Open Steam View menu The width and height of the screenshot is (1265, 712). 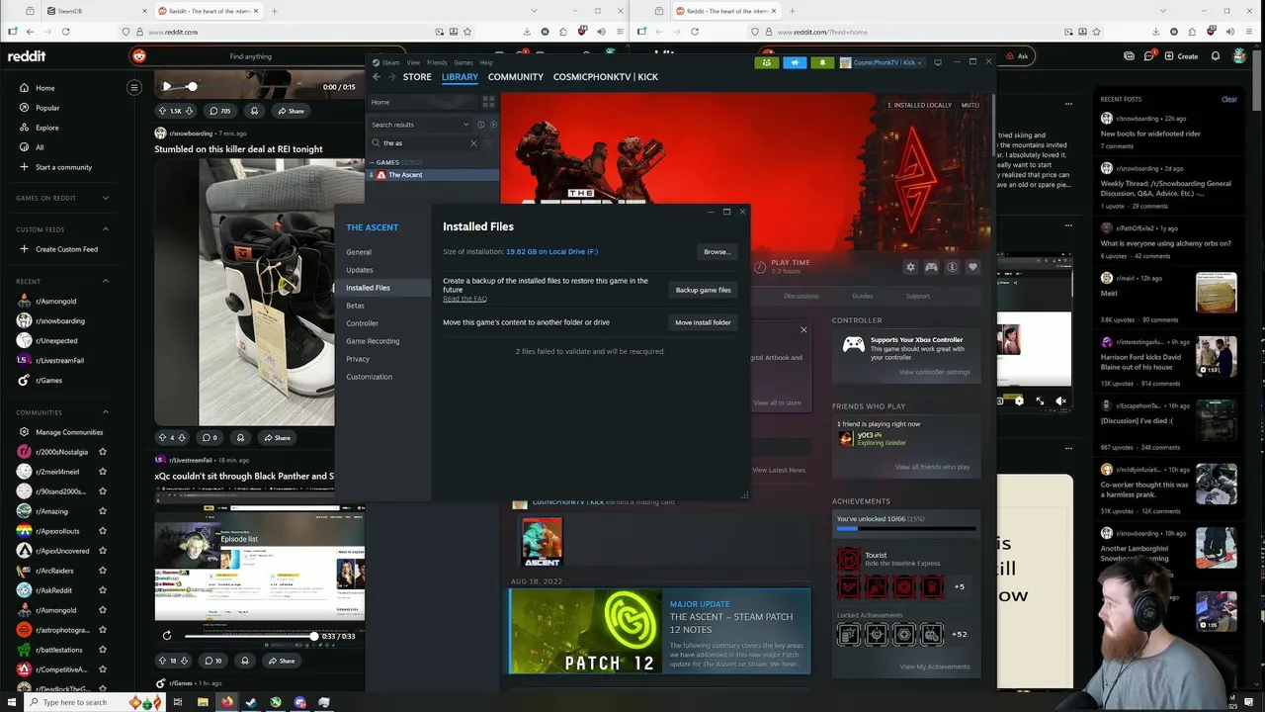coord(413,62)
